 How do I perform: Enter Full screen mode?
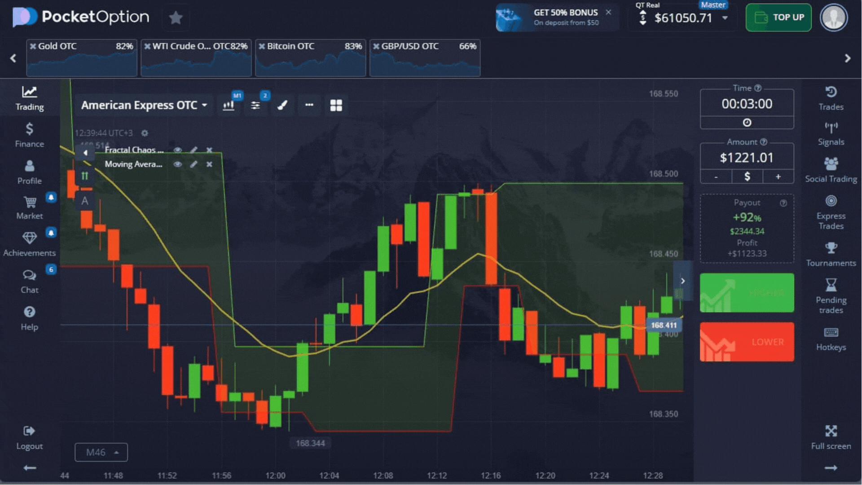click(x=831, y=437)
